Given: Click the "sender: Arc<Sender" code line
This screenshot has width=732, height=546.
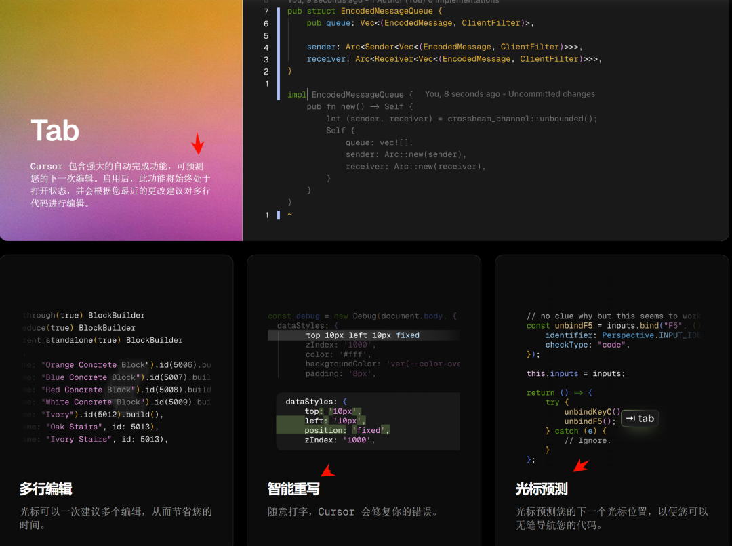Looking at the screenshot, I should click(x=445, y=47).
